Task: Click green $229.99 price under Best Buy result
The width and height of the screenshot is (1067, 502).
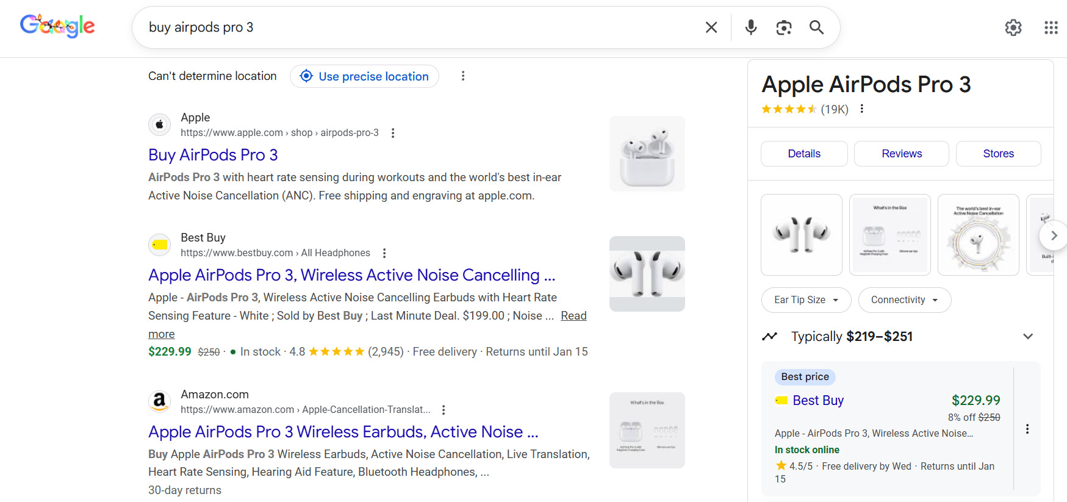Action: point(170,352)
